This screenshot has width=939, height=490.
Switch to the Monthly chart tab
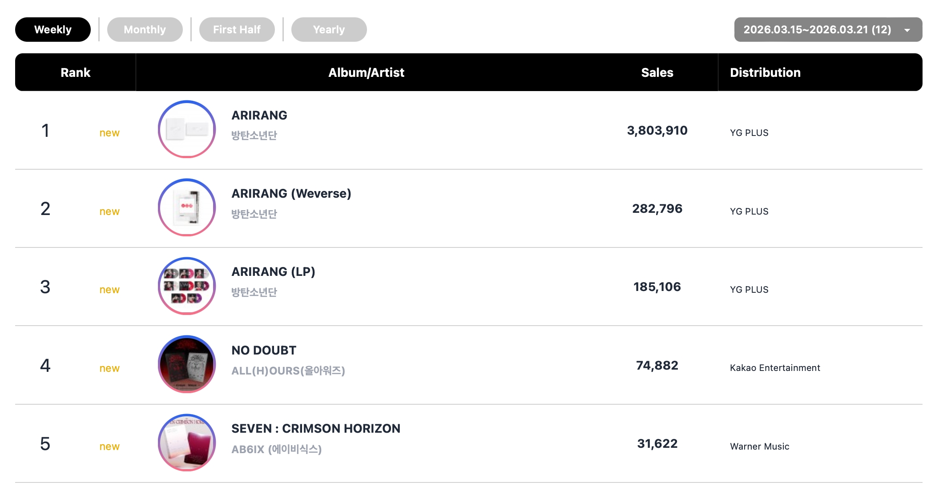click(x=145, y=30)
